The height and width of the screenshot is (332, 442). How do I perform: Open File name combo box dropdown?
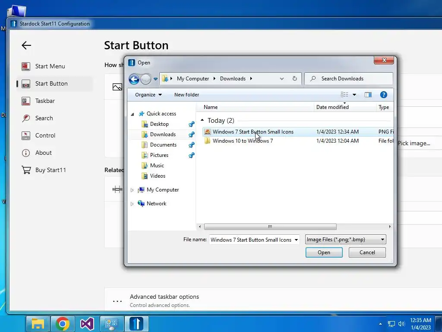pyautogui.click(x=296, y=239)
